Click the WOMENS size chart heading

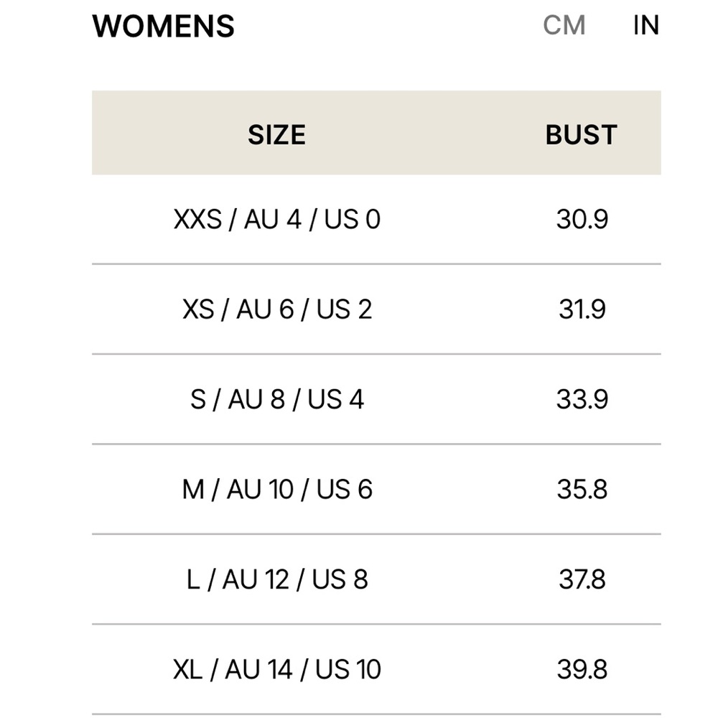coord(164,27)
